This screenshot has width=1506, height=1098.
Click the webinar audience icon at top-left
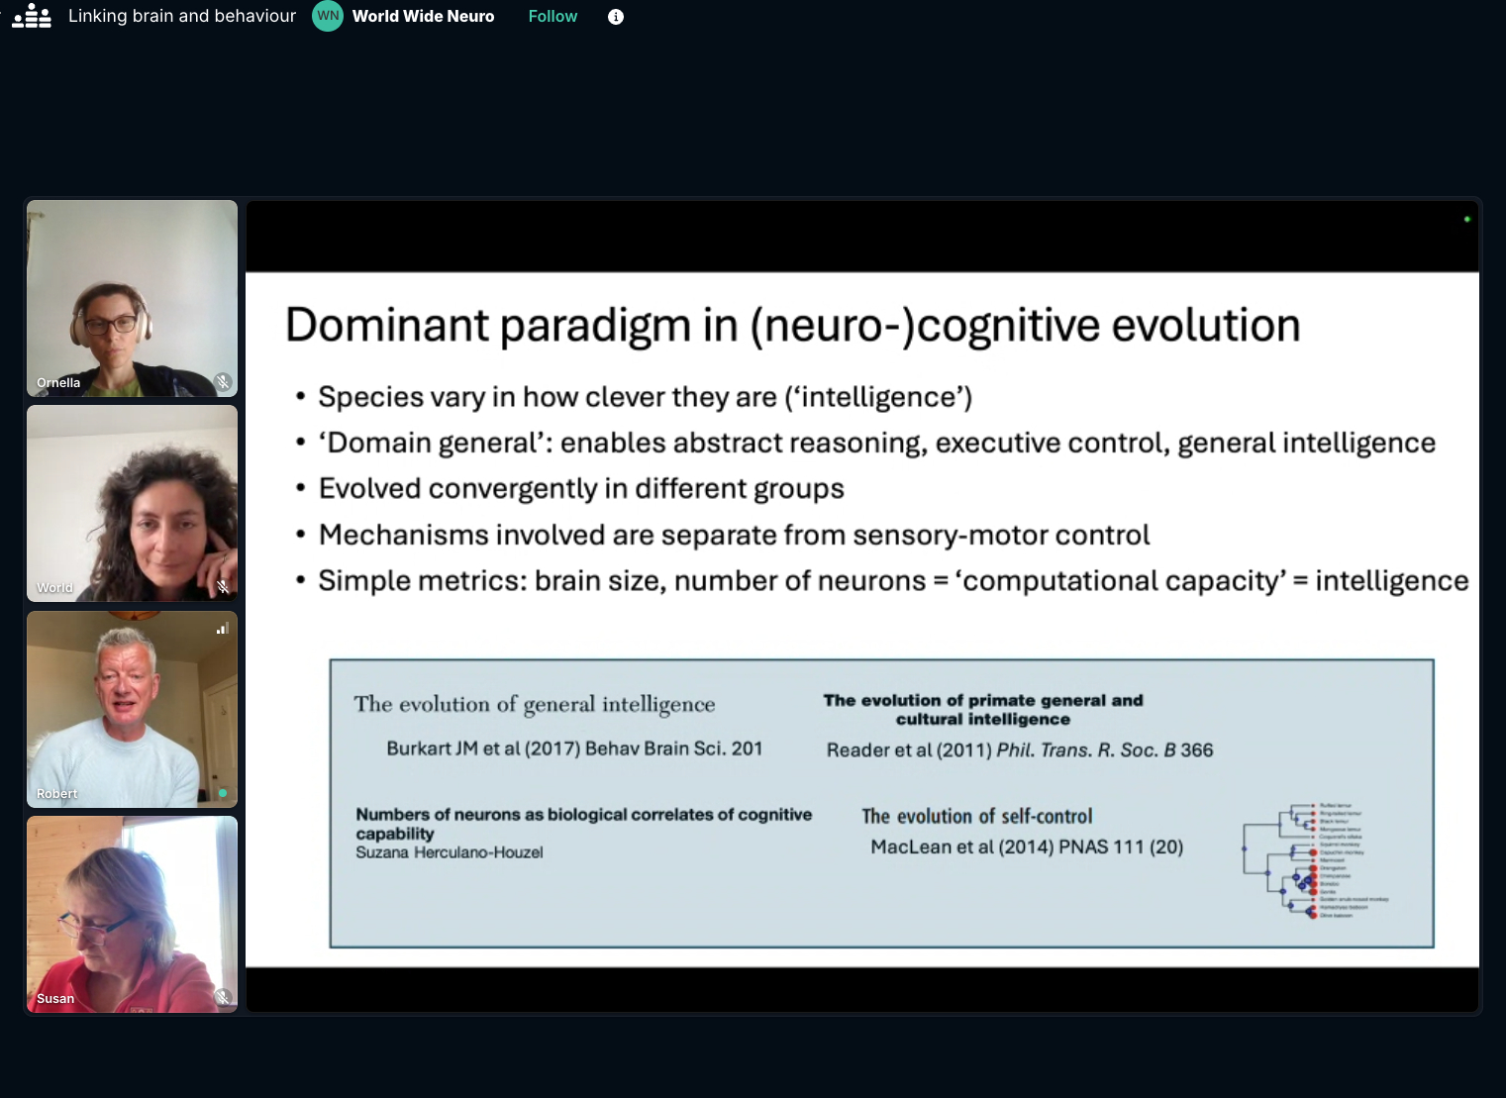tap(32, 16)
